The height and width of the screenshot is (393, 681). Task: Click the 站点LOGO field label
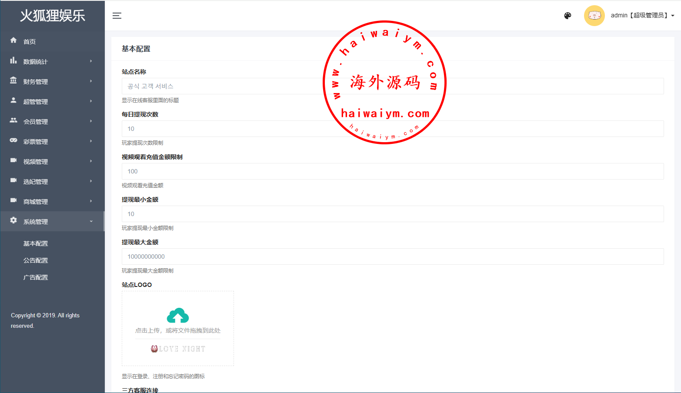click(x=137, y=285)
